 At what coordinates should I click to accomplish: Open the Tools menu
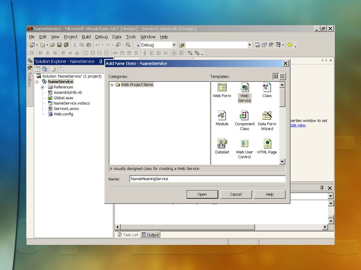click(131, 37)
